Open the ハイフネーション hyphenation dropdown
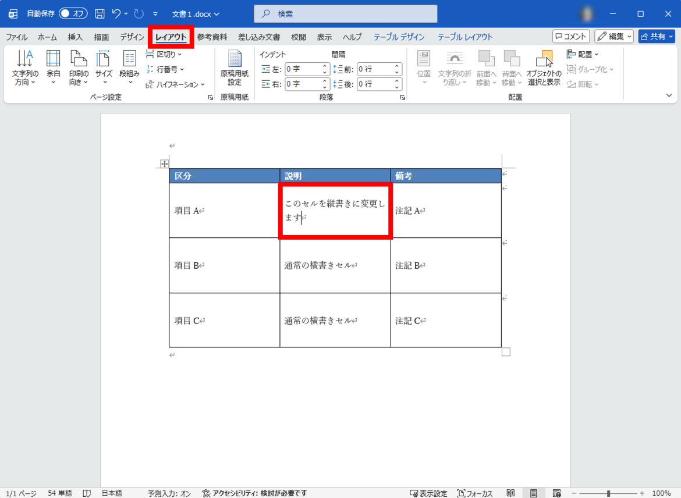Screen dimensions: 681x498 (x=175, y=84)
